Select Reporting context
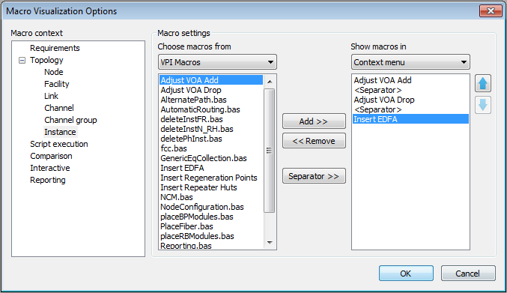The image size is (507, 293). tap(47, 180)
